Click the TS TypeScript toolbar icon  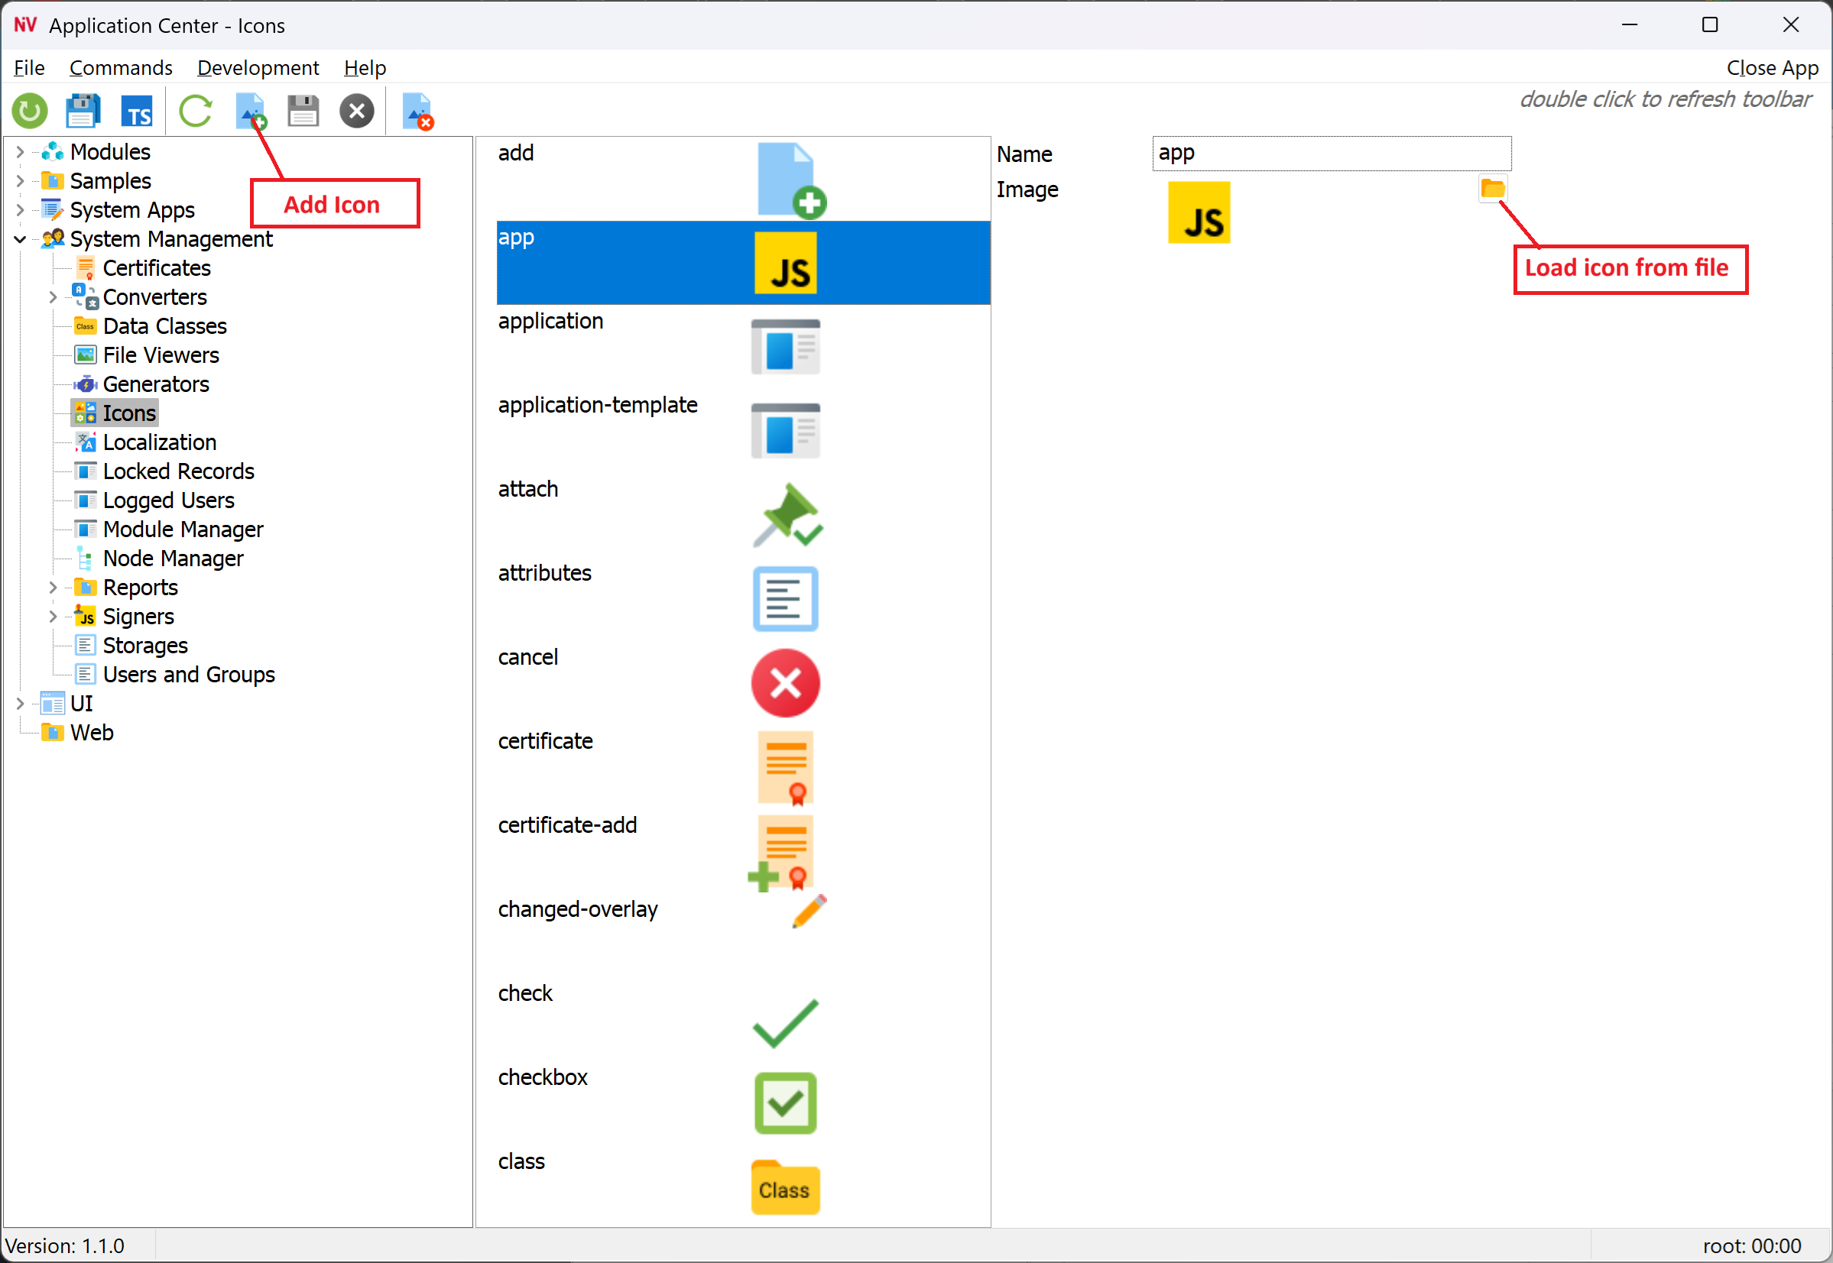[x=137, y=112]
